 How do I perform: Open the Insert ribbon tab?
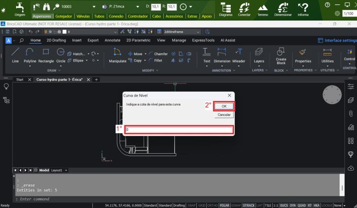(77, 40)
